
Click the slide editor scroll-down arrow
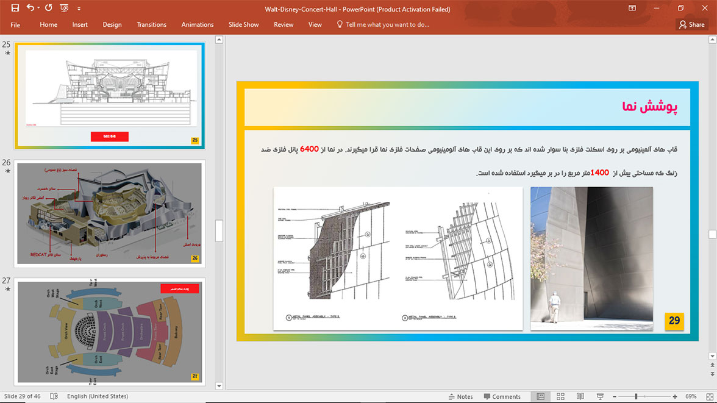pyautogui.click(x=712, y=356)
